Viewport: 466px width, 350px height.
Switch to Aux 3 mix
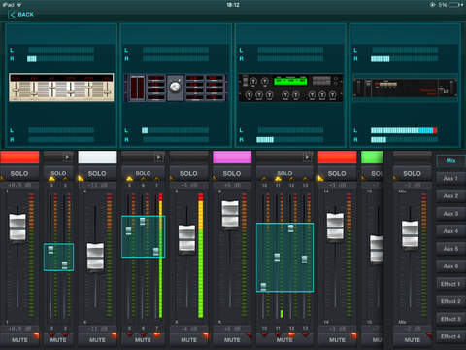(450, 214)
